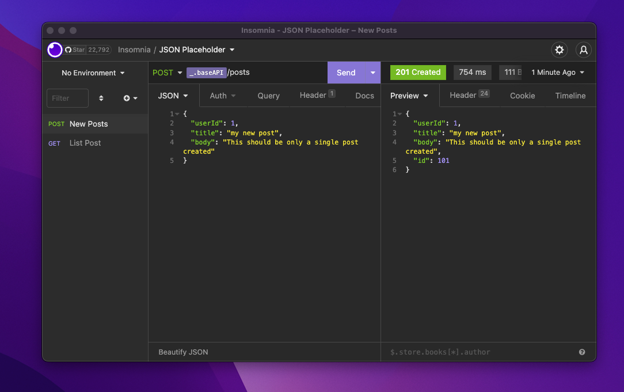Screen dimensions: 624x392
Task: Open the JSON body type dropdown
Action: (173, 96)
